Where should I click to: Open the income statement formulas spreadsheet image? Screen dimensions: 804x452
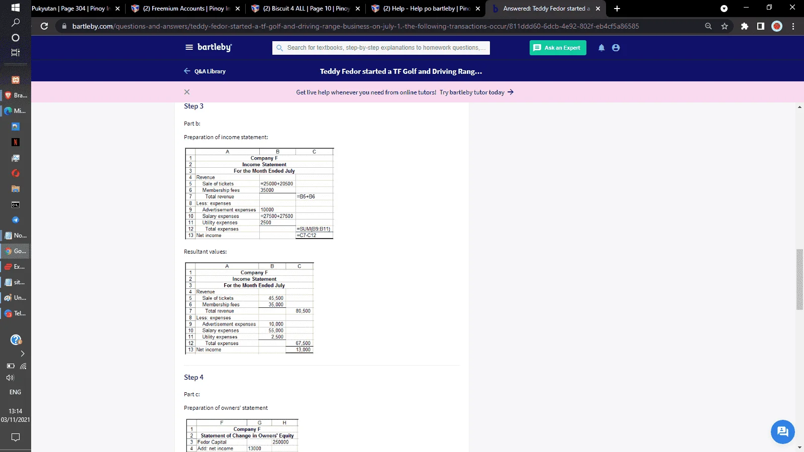259,193
